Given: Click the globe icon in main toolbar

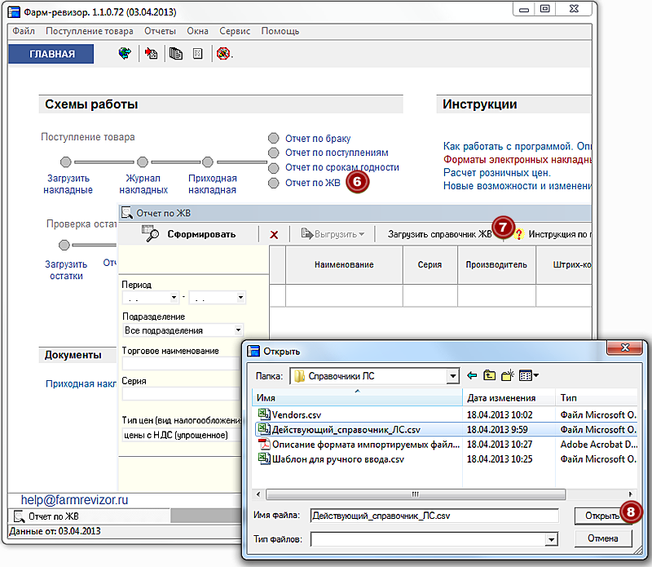Looking at the screenshot, I should 125,53.
